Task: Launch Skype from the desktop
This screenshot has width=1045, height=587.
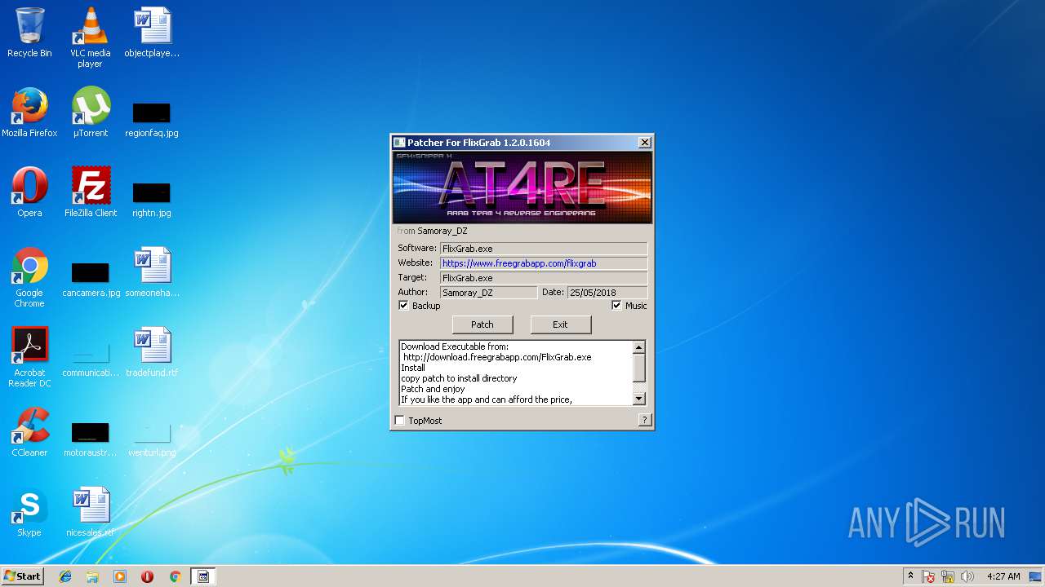Action: click(29, 512)
